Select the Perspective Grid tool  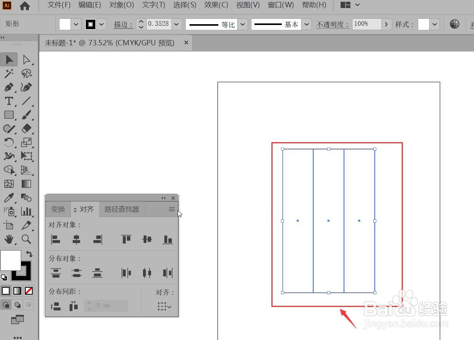point(26,170)
